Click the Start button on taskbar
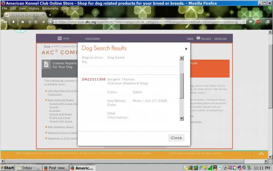Image resolution: width=273 pixels, height=171 pixels. point(7,168)
